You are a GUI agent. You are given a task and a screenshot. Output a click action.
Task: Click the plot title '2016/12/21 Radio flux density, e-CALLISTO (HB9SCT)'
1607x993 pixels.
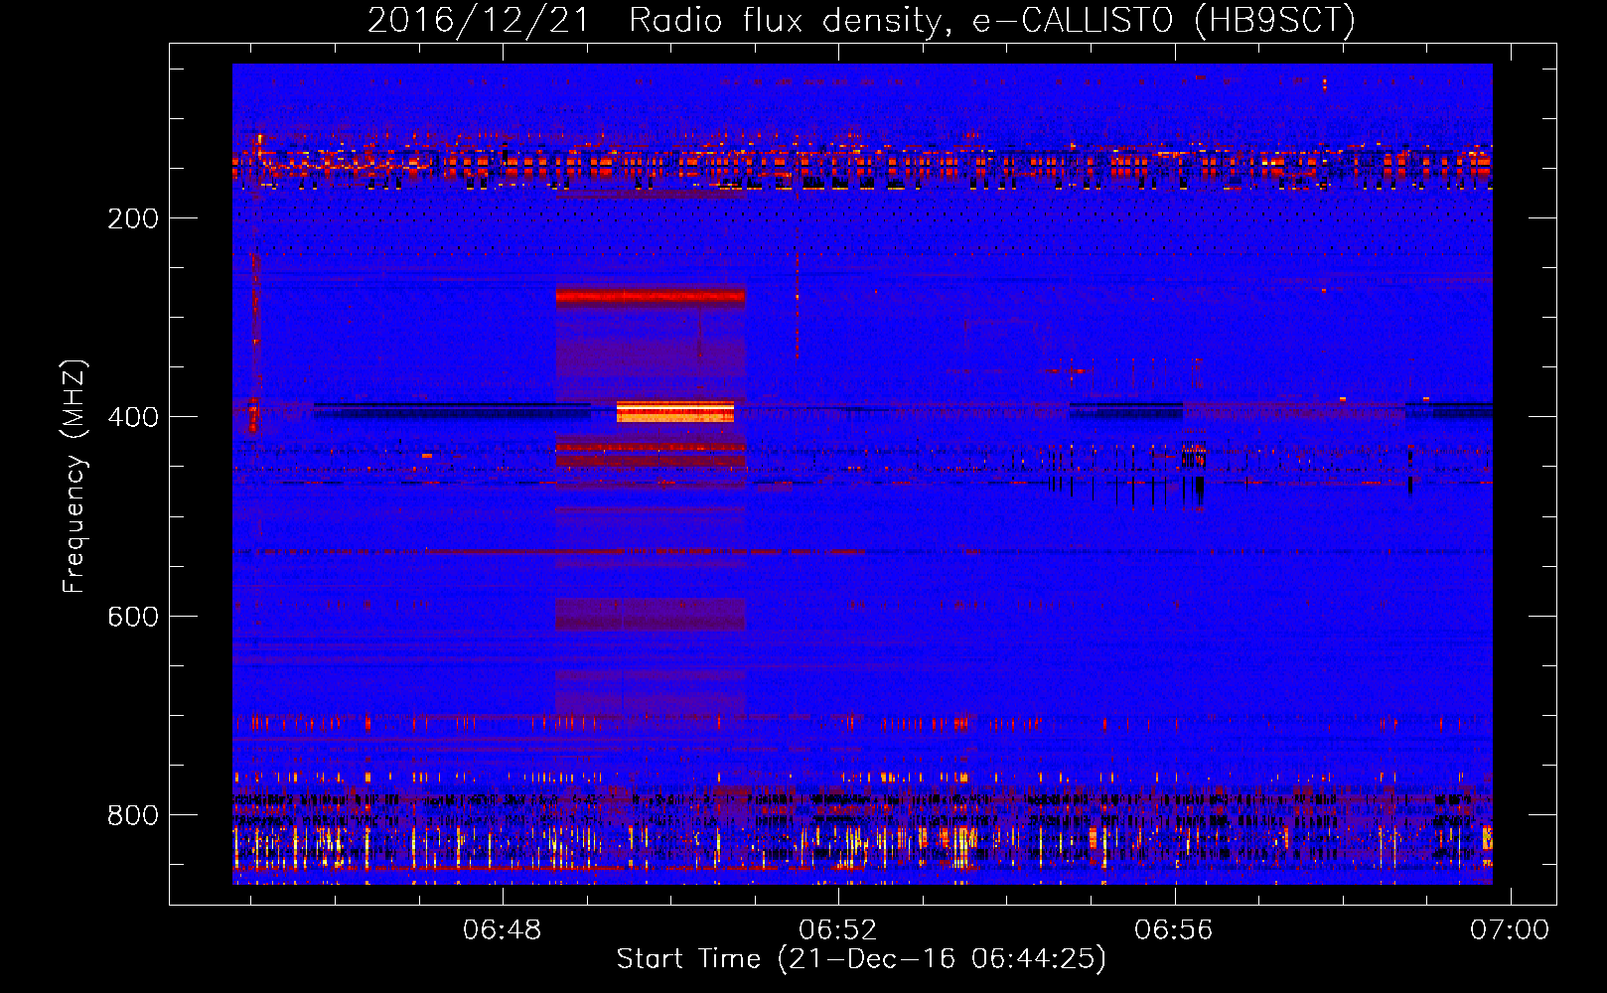point(861,20)
